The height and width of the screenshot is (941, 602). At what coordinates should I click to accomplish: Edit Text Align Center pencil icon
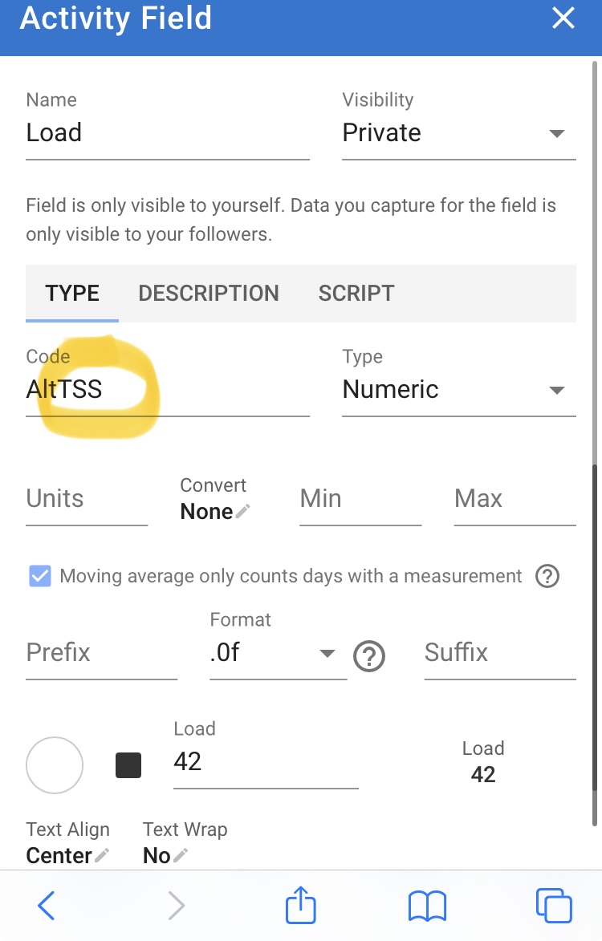(102, 855)
